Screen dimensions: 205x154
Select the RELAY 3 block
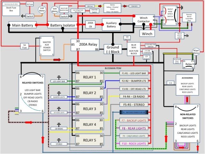coord(90,109)
